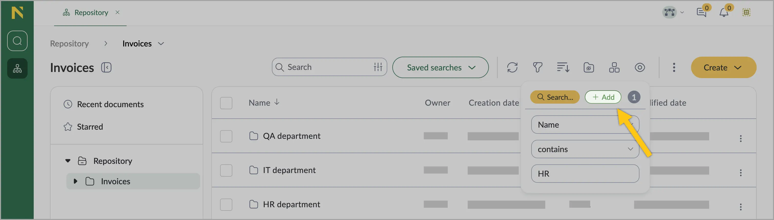Click the Creation date column header
The height and width of the screenshot is (220, 774).
(494, 103)
